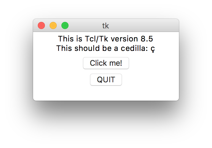Viewport: 212px width, 148px height.
Task: Click the Tcl/Tk version 8.5 label
Action: [x=105, y=38]
